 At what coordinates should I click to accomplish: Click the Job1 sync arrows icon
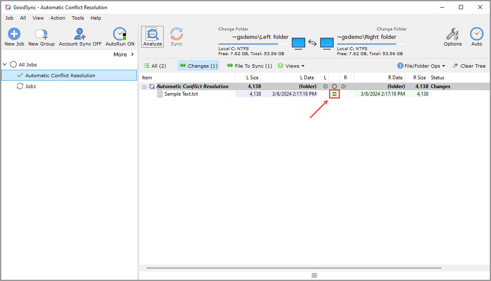pyautogui.click(x=20, y=86)
